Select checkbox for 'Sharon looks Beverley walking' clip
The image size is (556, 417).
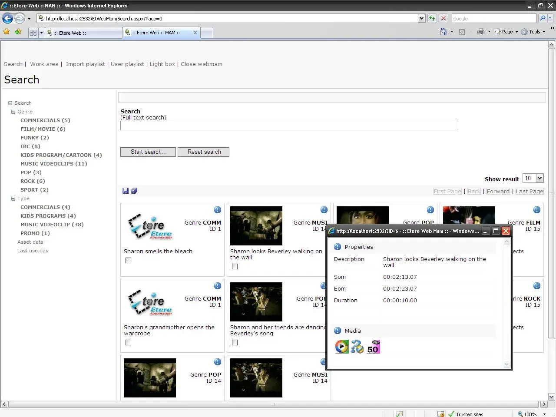[x=235, y=267]
